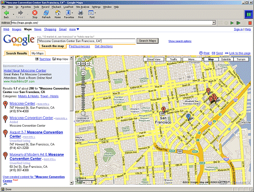The height and width of the screenshot is (192, 254).
Task: Click the result D pin icon beside Museum of Modern Art
Action: click(5, 156)
